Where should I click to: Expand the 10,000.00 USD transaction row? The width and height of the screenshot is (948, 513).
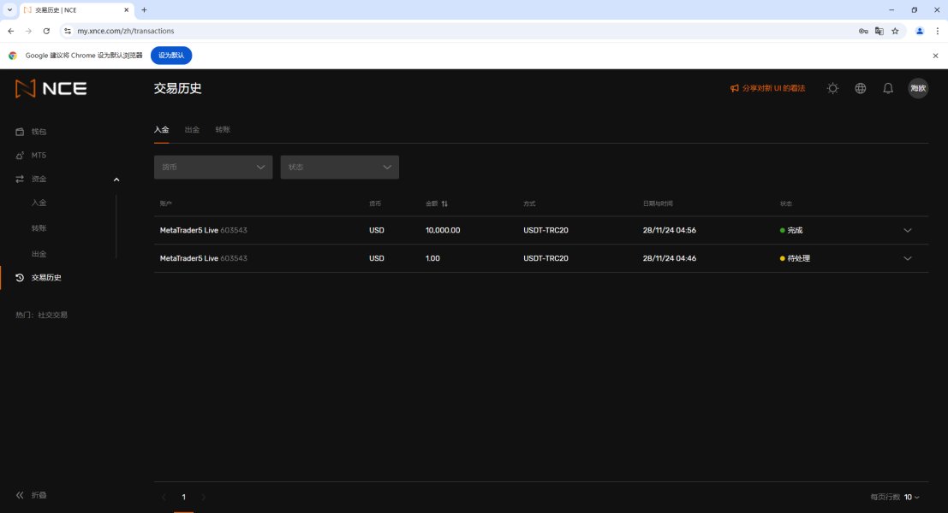click(x=908, y=230)
